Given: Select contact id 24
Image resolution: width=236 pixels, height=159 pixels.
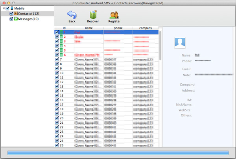Looking at the screenshot, I should (107, 136).
